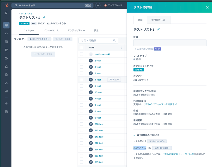Click the フィルターを追加 button
This screenshot has height=167, width=212.
point(43,54)
